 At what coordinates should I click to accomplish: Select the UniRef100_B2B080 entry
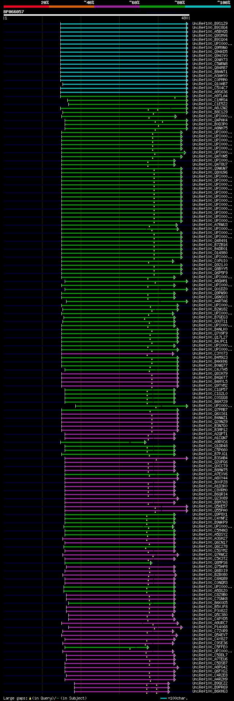[210, 574]
